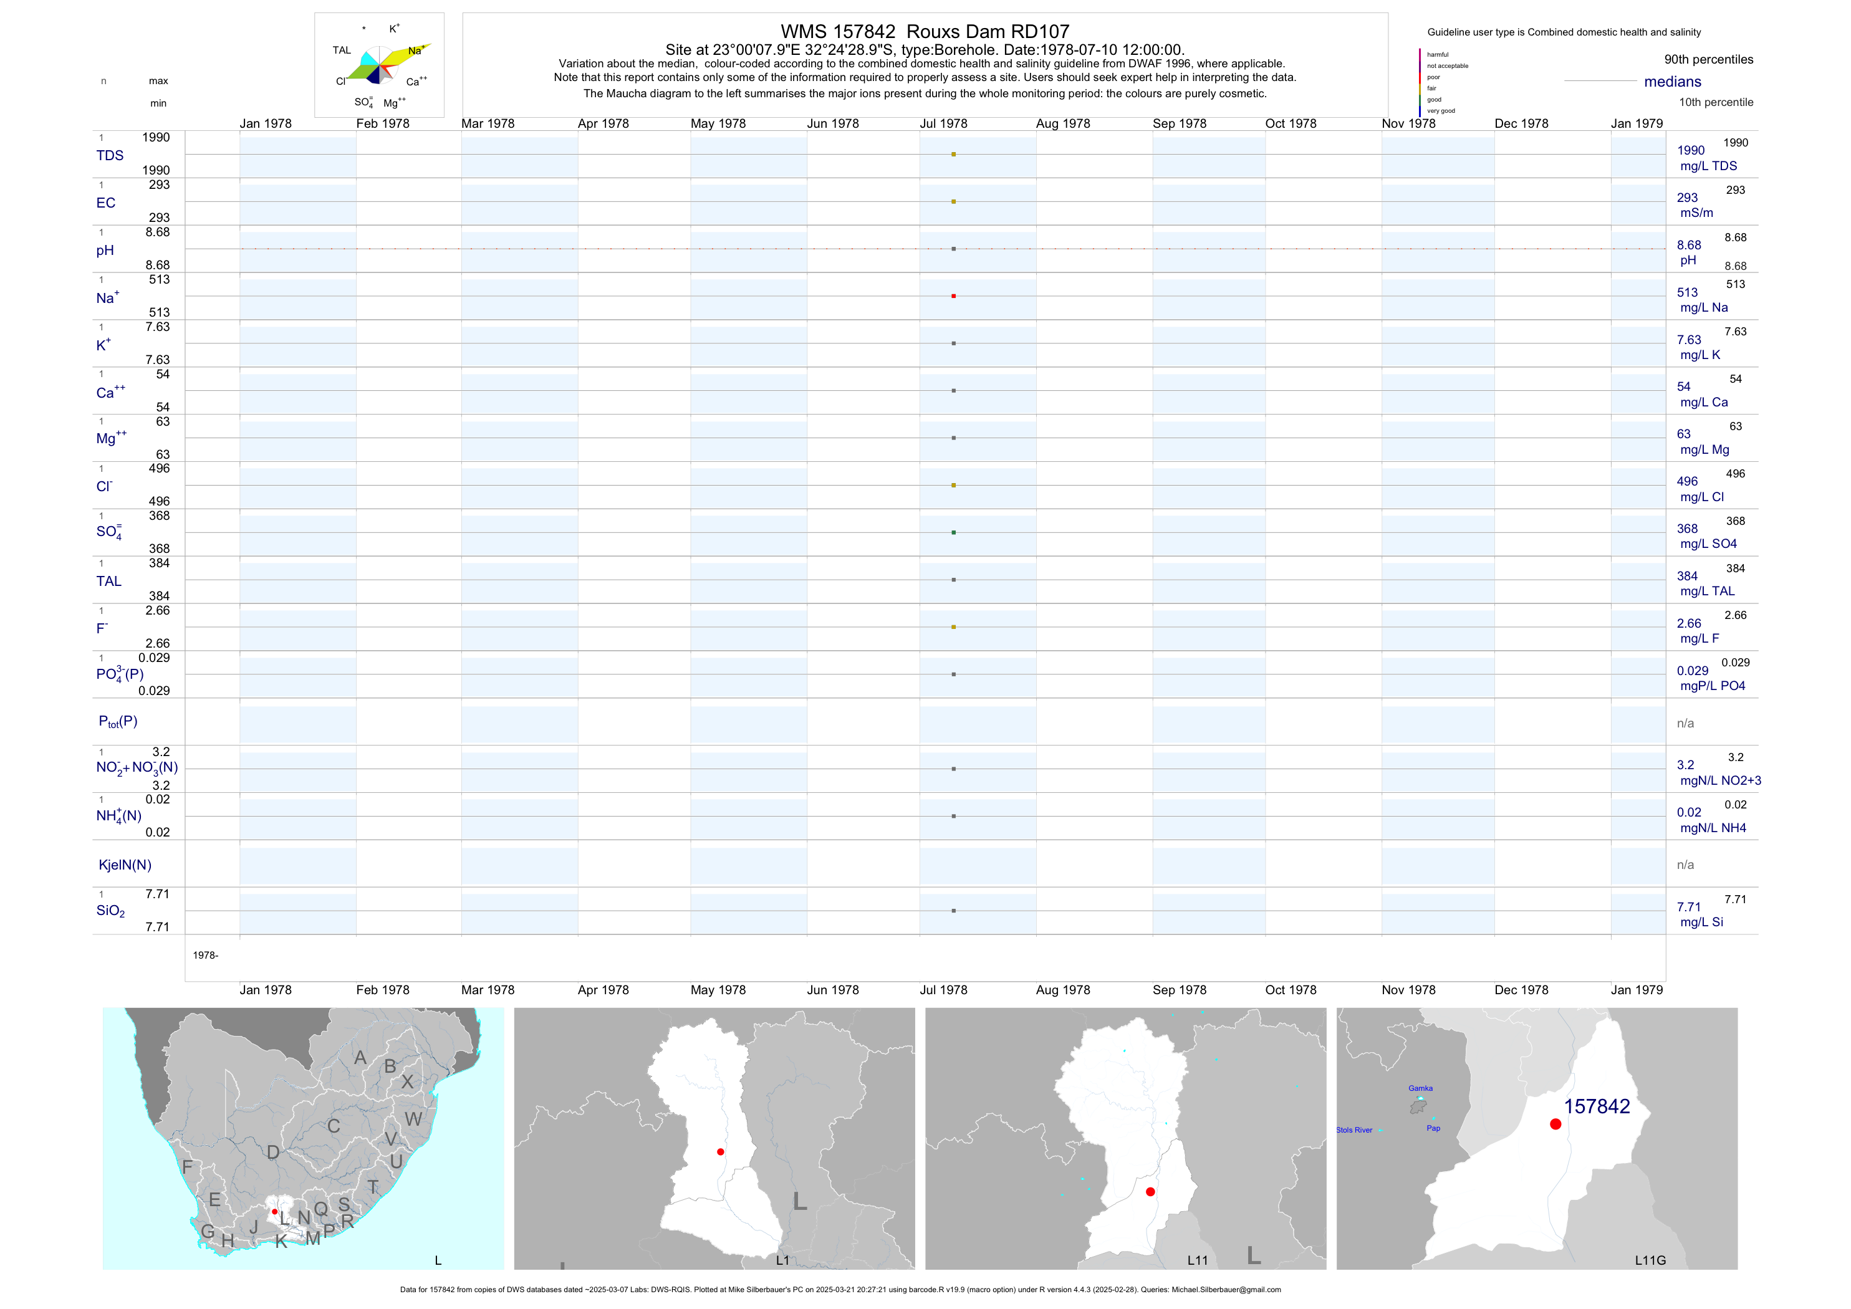Click the chloride data point marker

click(x=953, y=485)
